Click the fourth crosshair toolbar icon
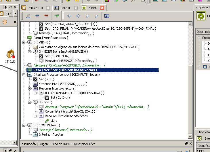 click(x=96, y=16)
